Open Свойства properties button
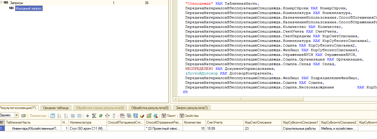Image resolution: width=377 pixels, height=139 pixels. coord(188,116)
